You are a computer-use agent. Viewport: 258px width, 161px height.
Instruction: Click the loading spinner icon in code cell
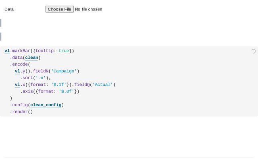tap(253, 51)
